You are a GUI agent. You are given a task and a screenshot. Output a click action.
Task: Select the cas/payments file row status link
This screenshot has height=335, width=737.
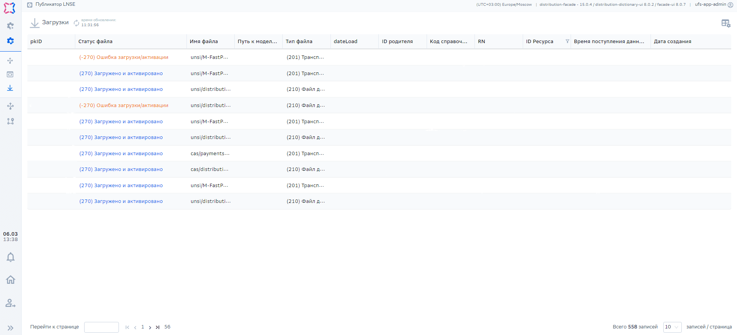click(x=121, y=154)
